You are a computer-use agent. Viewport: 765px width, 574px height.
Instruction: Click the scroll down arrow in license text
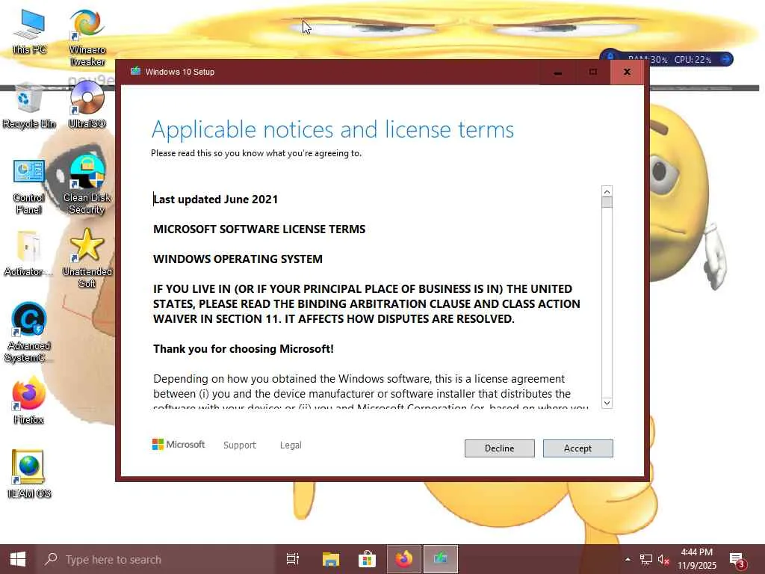[x=607, y=403]
